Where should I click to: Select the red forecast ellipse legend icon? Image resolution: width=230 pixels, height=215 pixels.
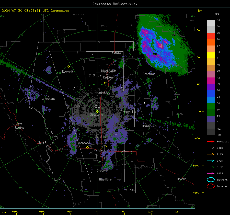(211, 186)
